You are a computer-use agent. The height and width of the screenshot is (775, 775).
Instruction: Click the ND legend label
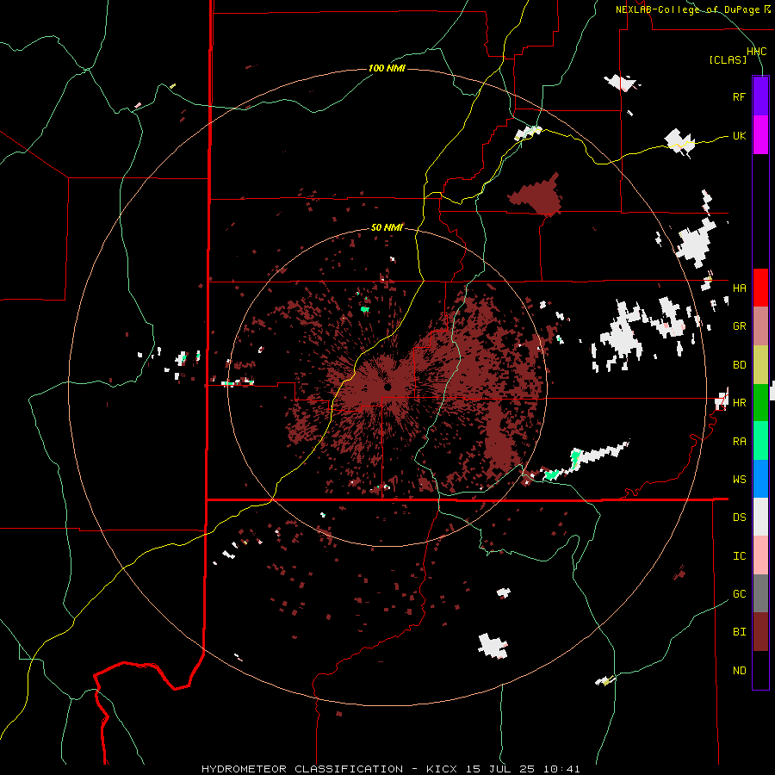(739, 671)
